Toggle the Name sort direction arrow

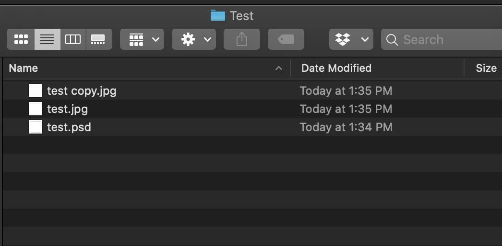(x=279, y=68)
